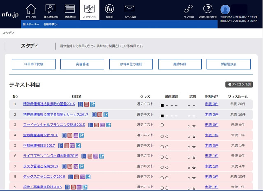Click the nfu.jp logo
263x193 pixels.
[10, 14]
